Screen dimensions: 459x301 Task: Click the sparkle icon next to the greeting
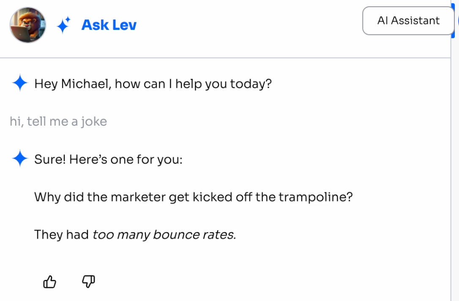click(20, 83)
